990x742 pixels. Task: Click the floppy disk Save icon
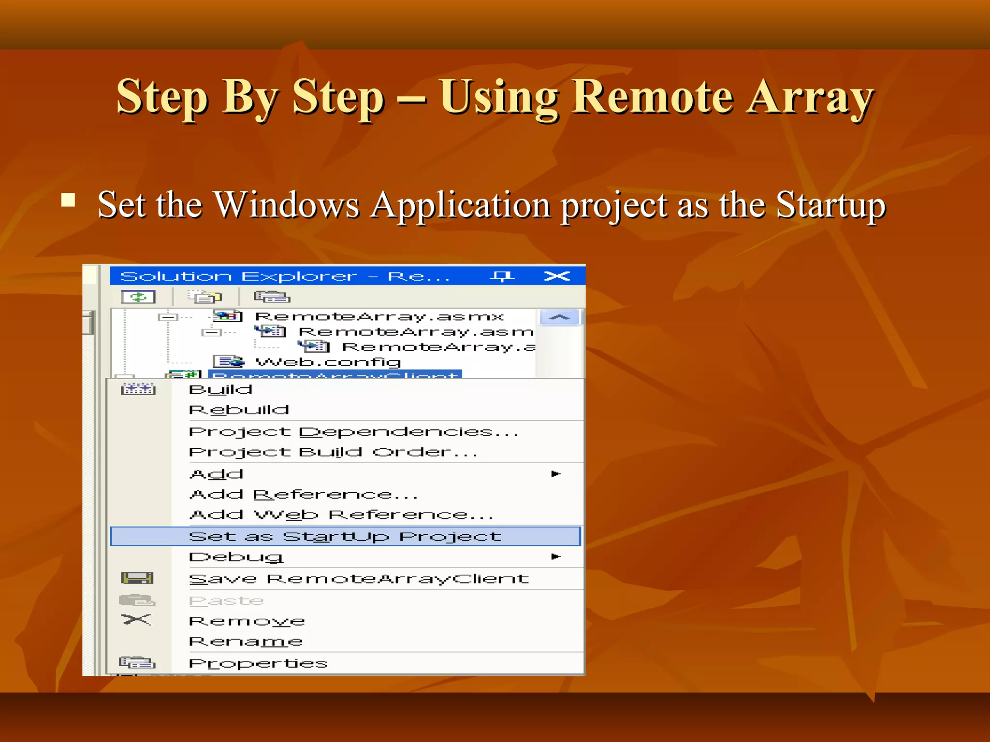point(137,578)
